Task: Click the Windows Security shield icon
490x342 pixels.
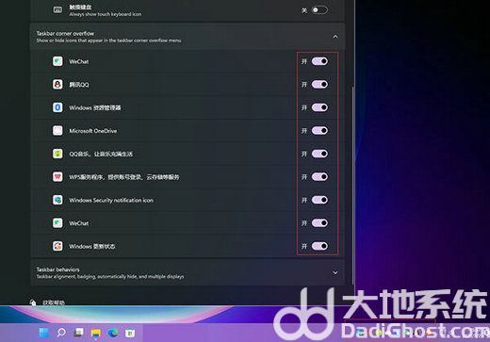Action: click(x=57, y=200)
